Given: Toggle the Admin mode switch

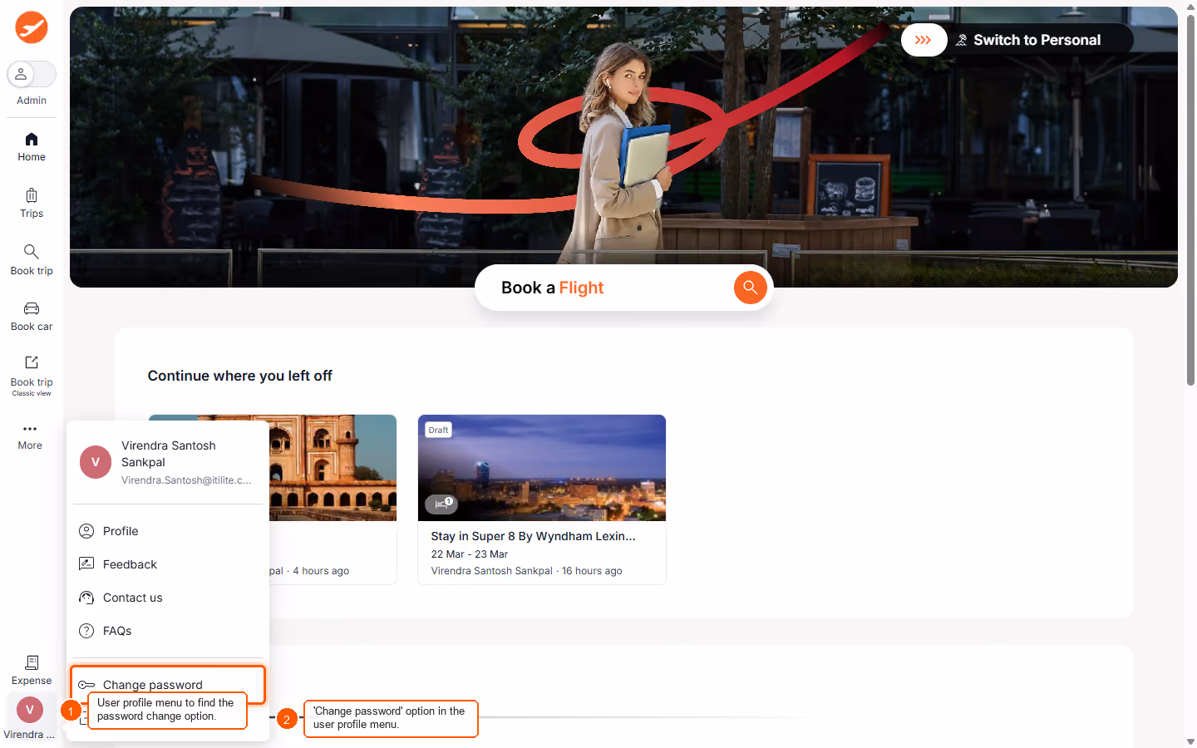Looking at the screenshot, I should tap(32, 74).
